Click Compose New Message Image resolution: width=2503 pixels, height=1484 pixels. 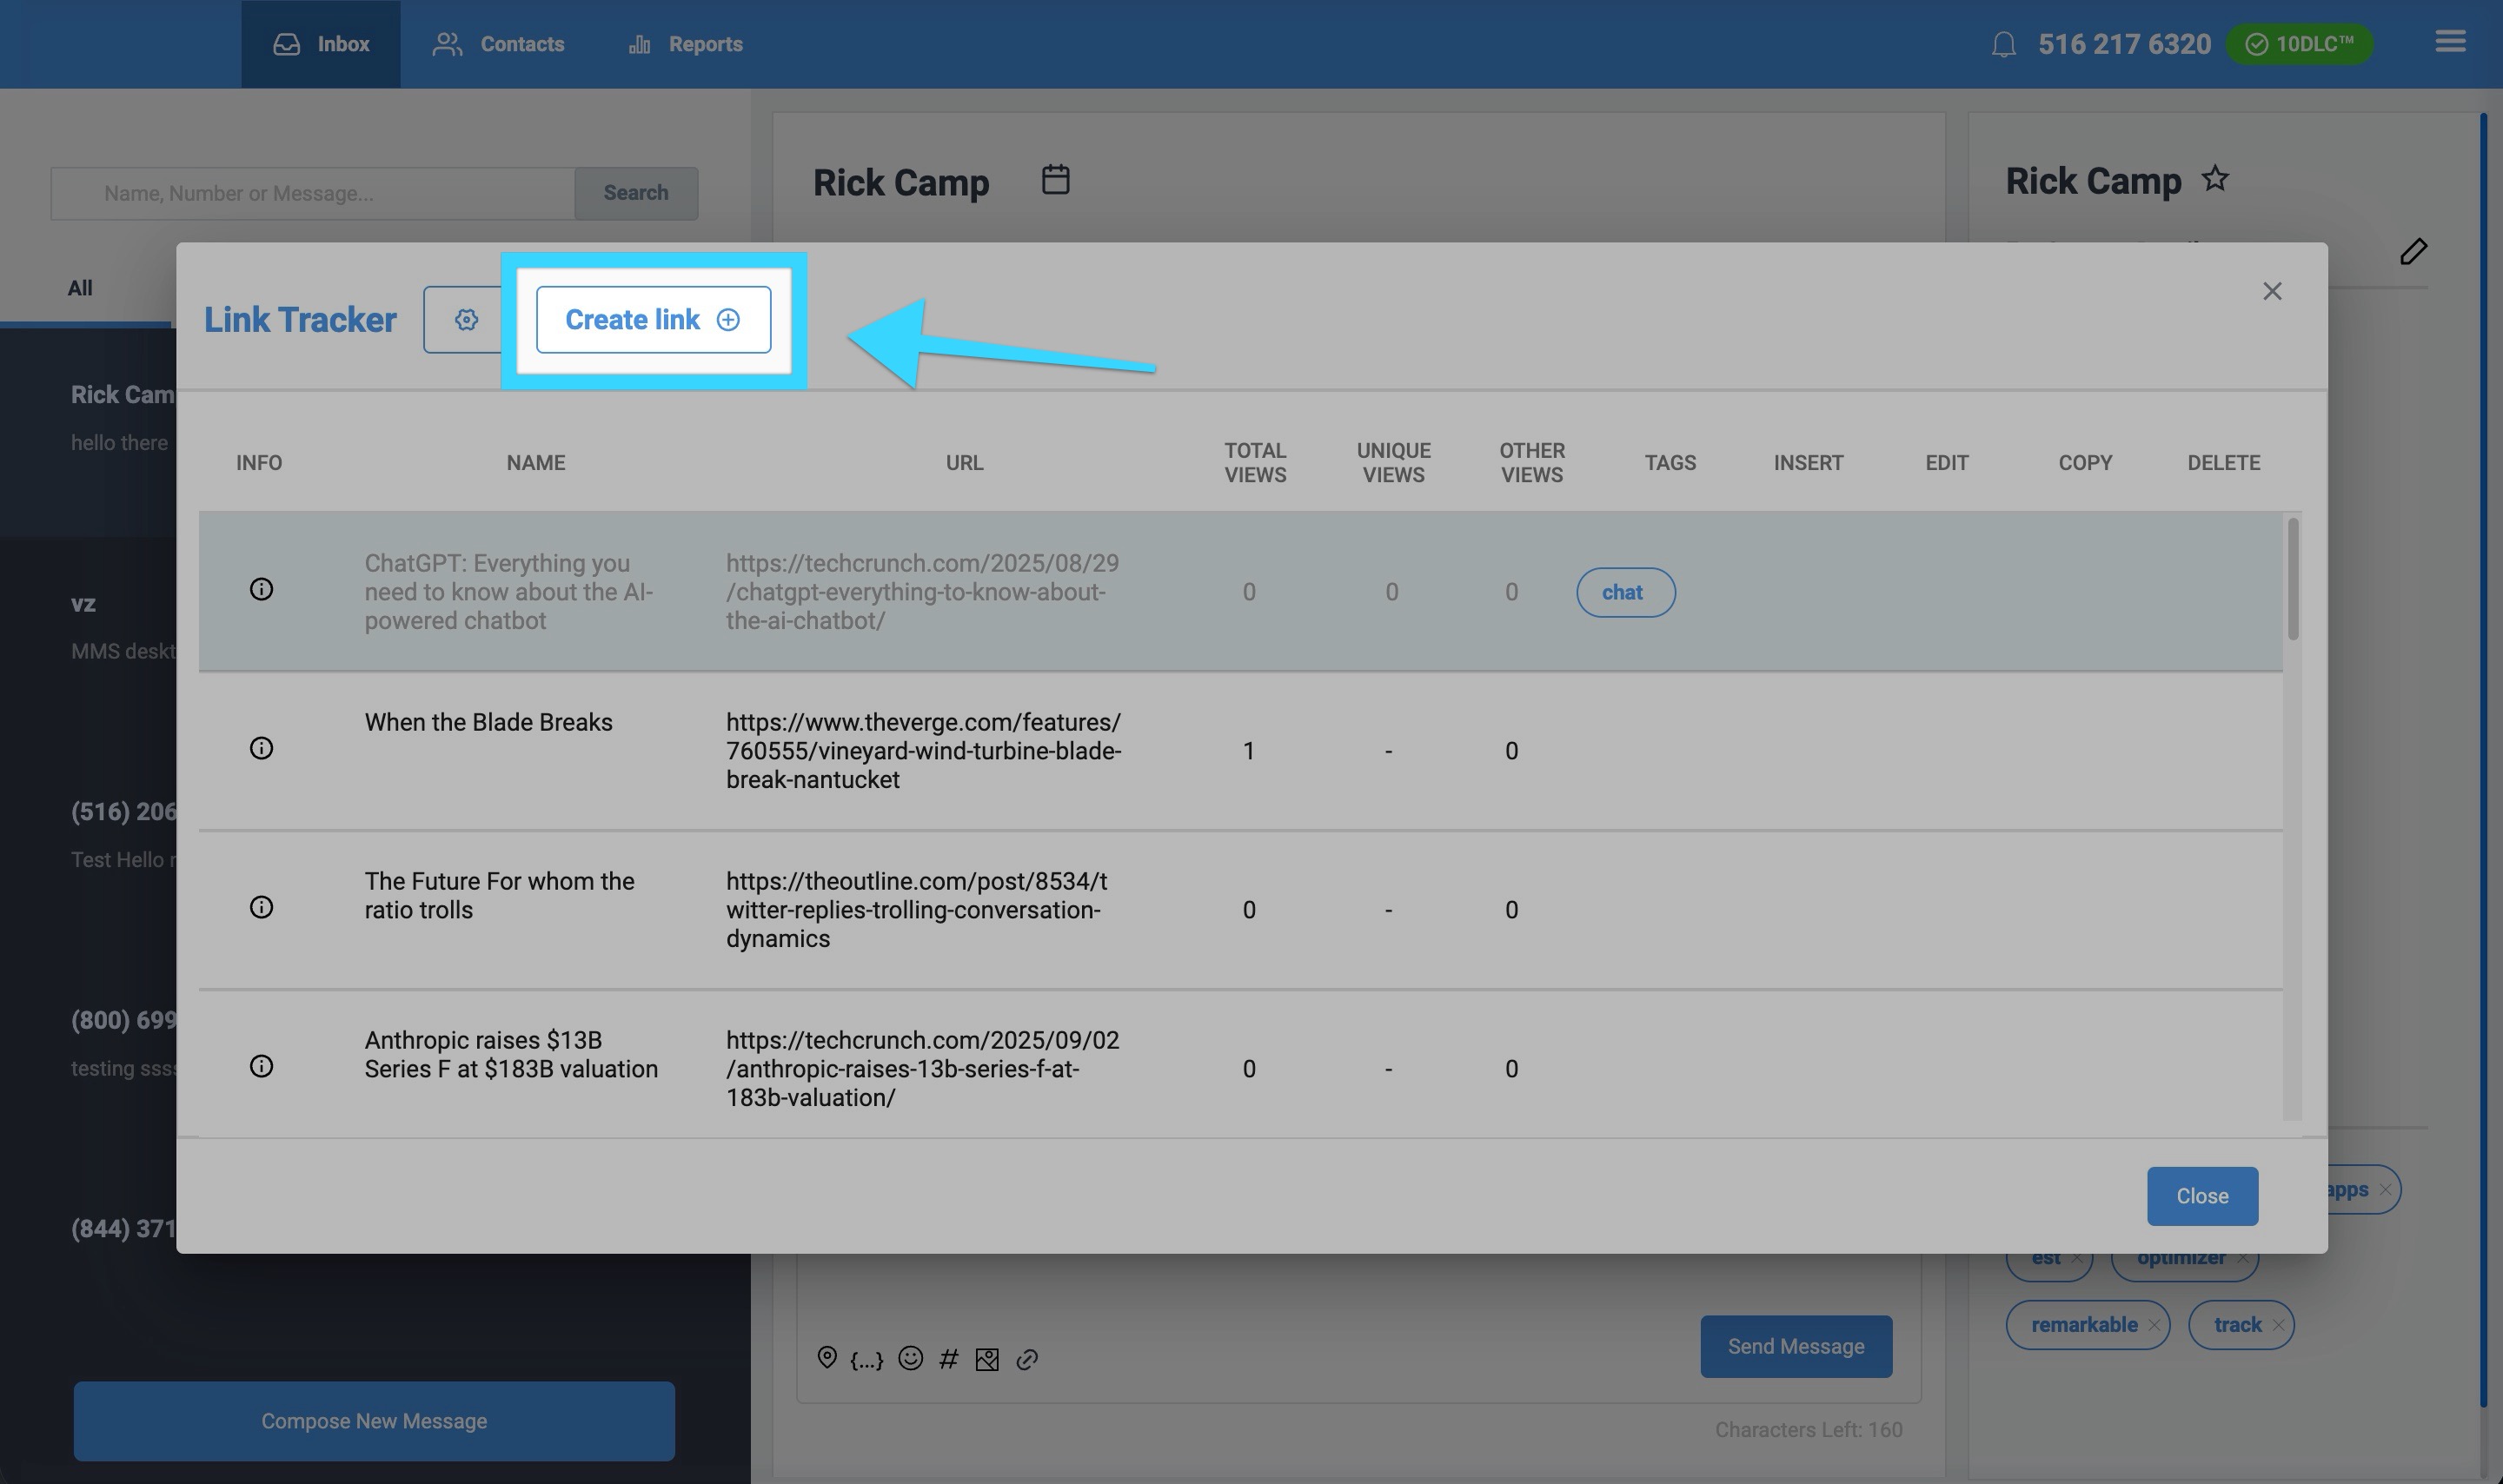tap(374, 1421)
